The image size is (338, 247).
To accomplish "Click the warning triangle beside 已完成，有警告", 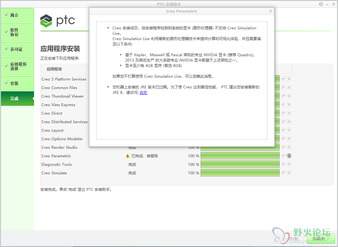I will click(x=128, y=156).
